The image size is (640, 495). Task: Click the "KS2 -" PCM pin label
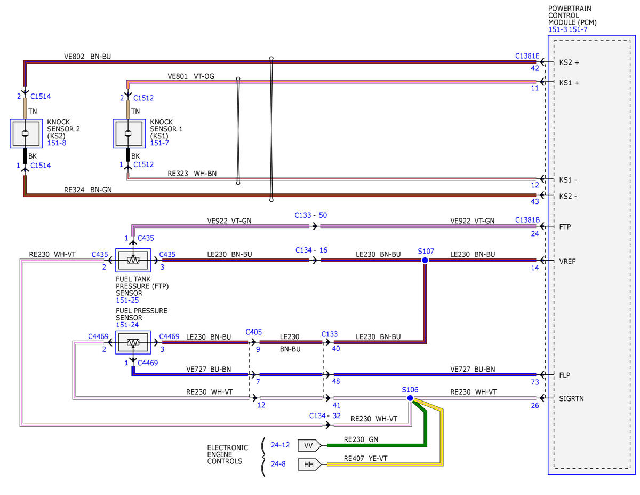[568, 196]
